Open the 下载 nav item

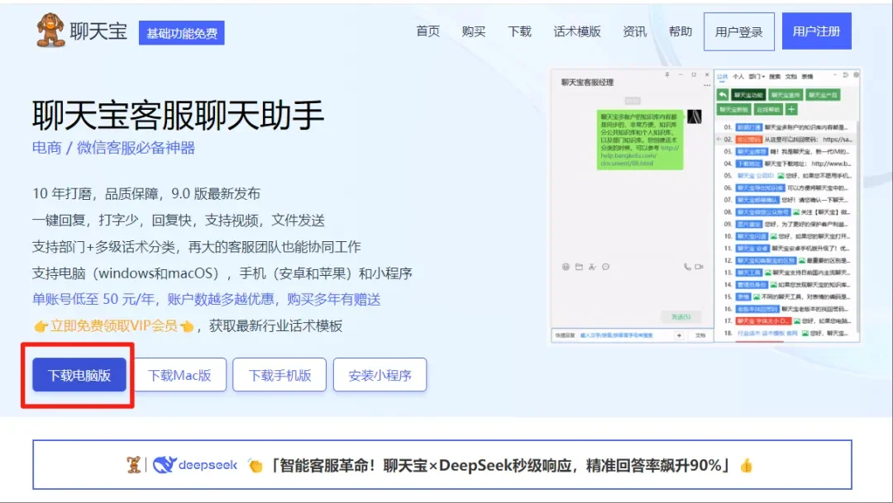(x=519, y=31)
